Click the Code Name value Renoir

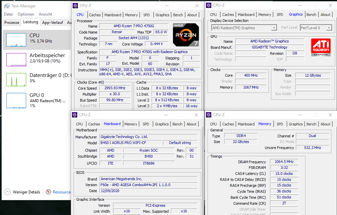point(117,32)
